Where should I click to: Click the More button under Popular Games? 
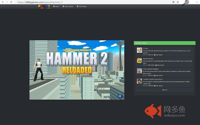click(x=165, y=90)
